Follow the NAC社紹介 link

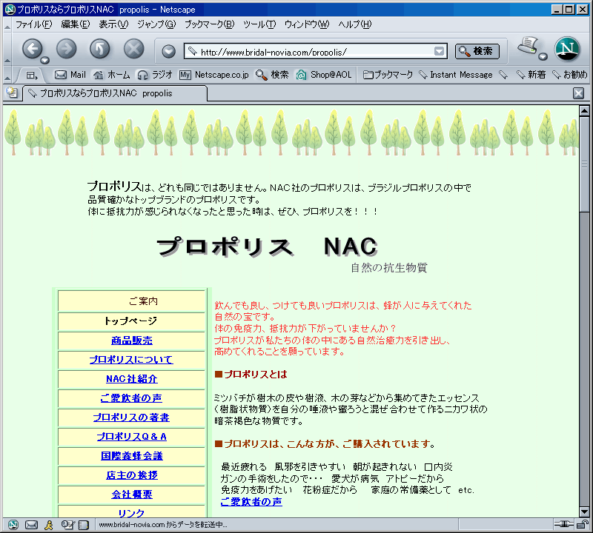click(x=132, y=379)
